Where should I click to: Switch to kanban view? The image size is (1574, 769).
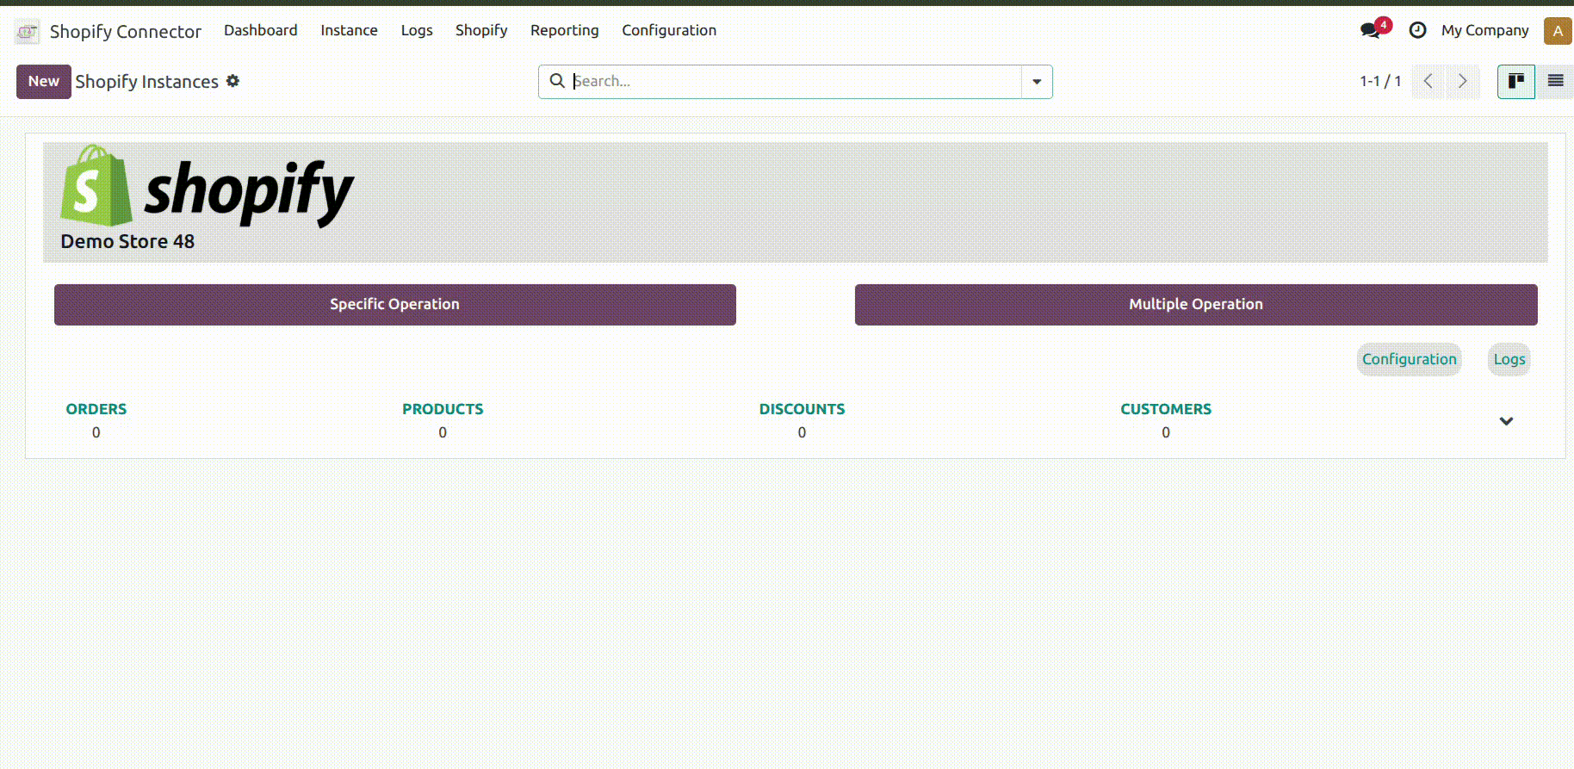(x=1515, y=82)
